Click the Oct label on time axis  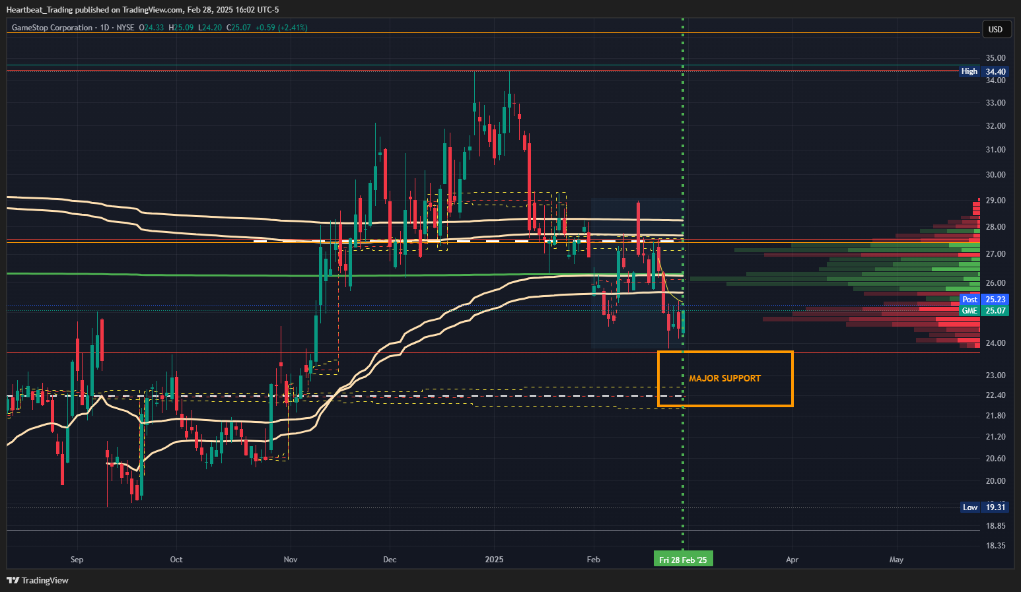click(x=176, y=560)
